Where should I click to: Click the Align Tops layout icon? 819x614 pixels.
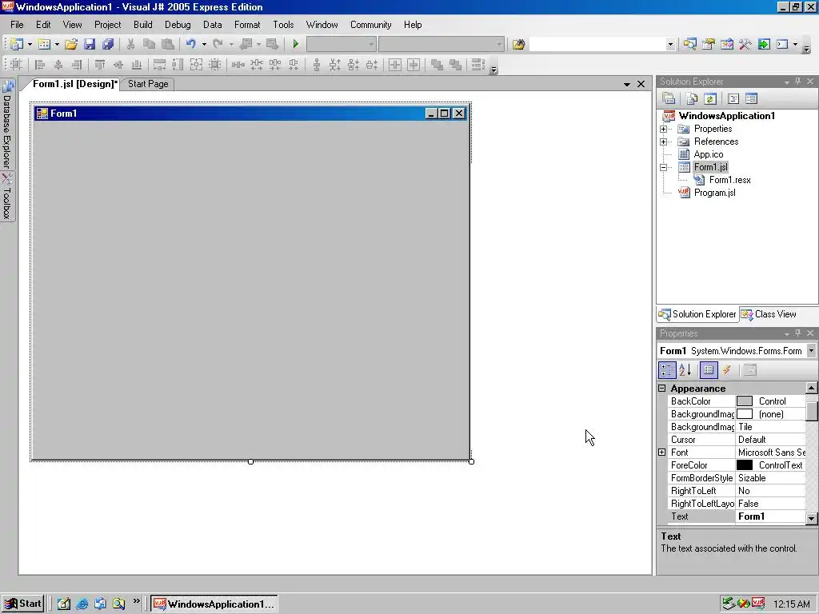[100, 65]
